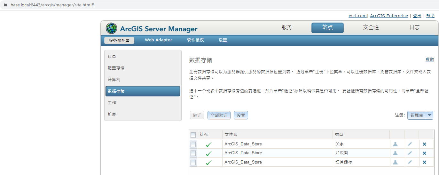Click the 登出 link

click(417, 16)
